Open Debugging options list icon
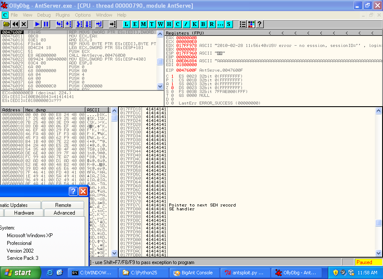Viewport: 383px width, 279px height. point(242,24)
